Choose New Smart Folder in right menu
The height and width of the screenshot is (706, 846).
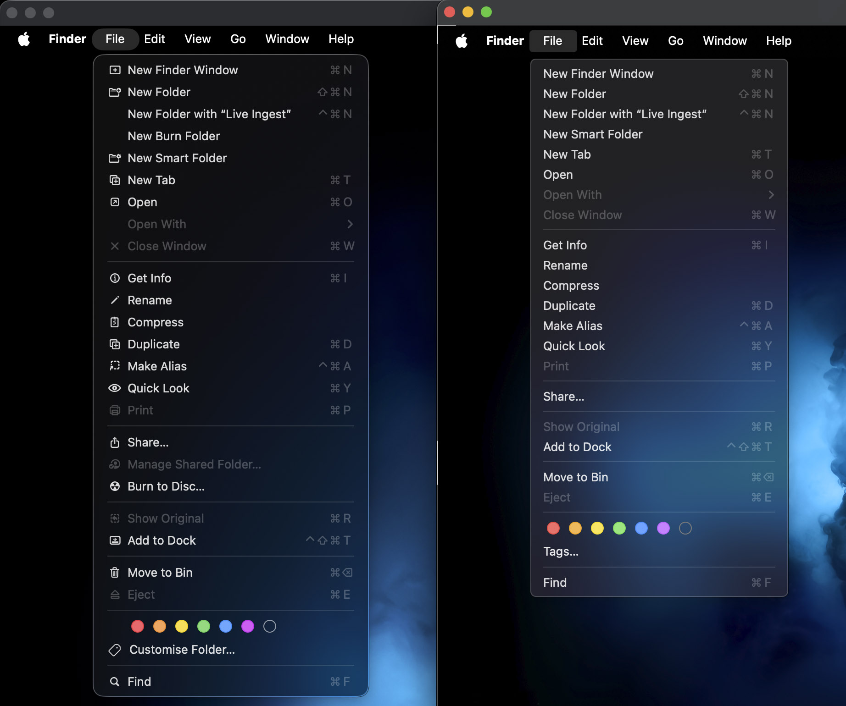point(659,134)
